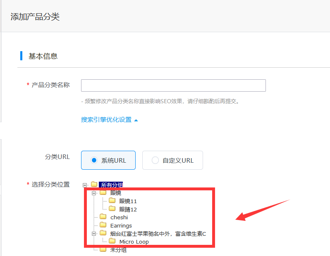
Task: Select the 系统URL radio option
Action: (94, 160)
